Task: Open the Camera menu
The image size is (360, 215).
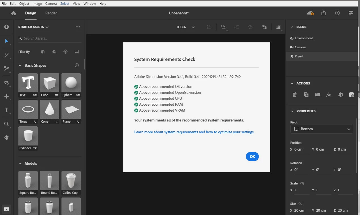Action: click(51, 3)
